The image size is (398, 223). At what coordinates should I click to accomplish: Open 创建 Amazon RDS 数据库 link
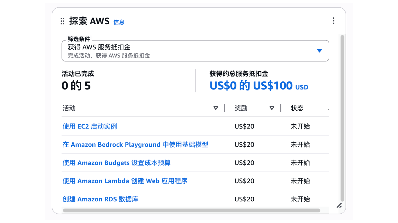coord(100,199)
